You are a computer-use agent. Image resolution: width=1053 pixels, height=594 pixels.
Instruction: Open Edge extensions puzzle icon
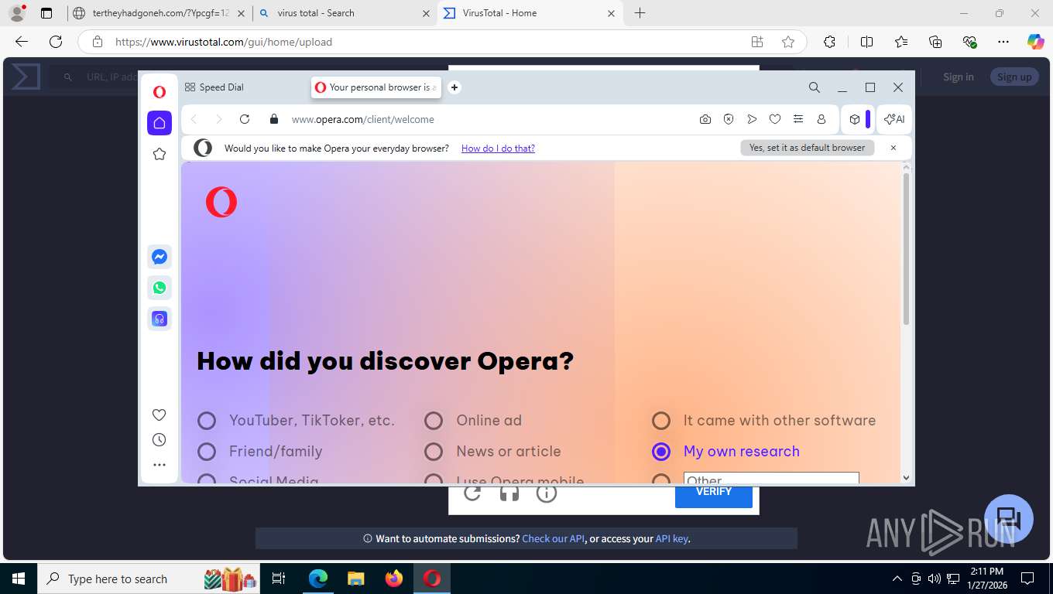(829, 42)
